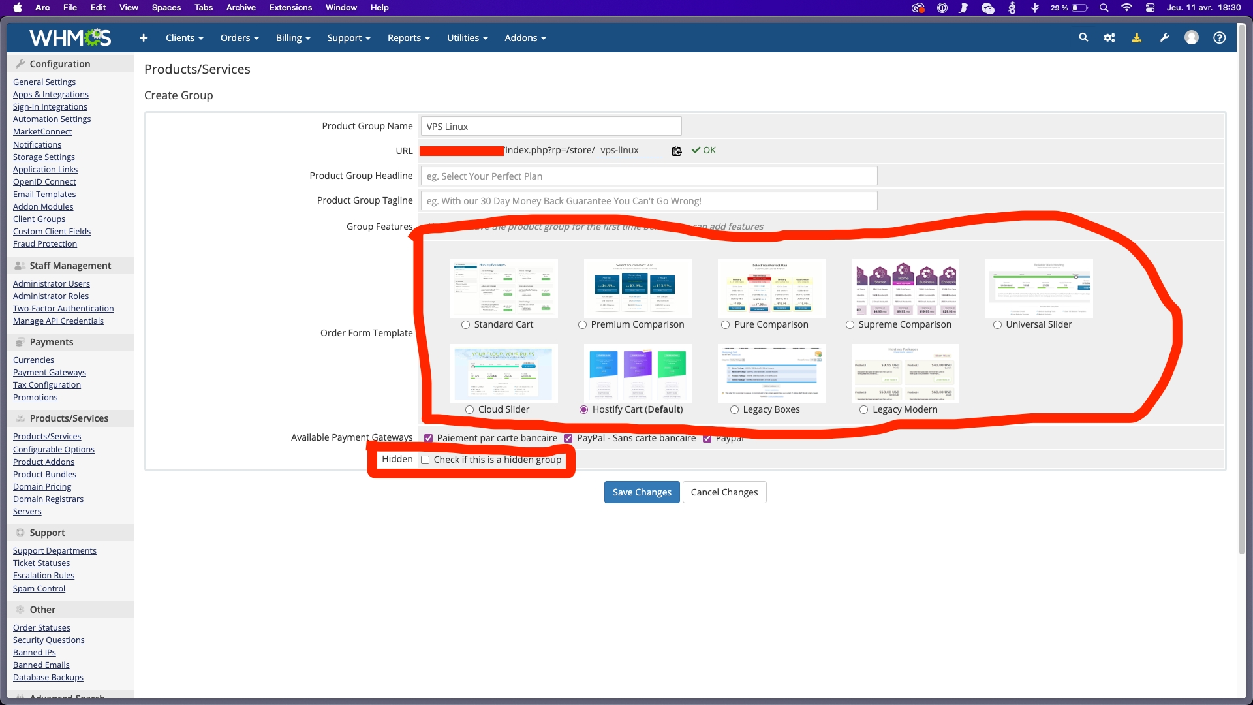Click the gears automation status icon
1253x705 pixels.
(1109, 38)
